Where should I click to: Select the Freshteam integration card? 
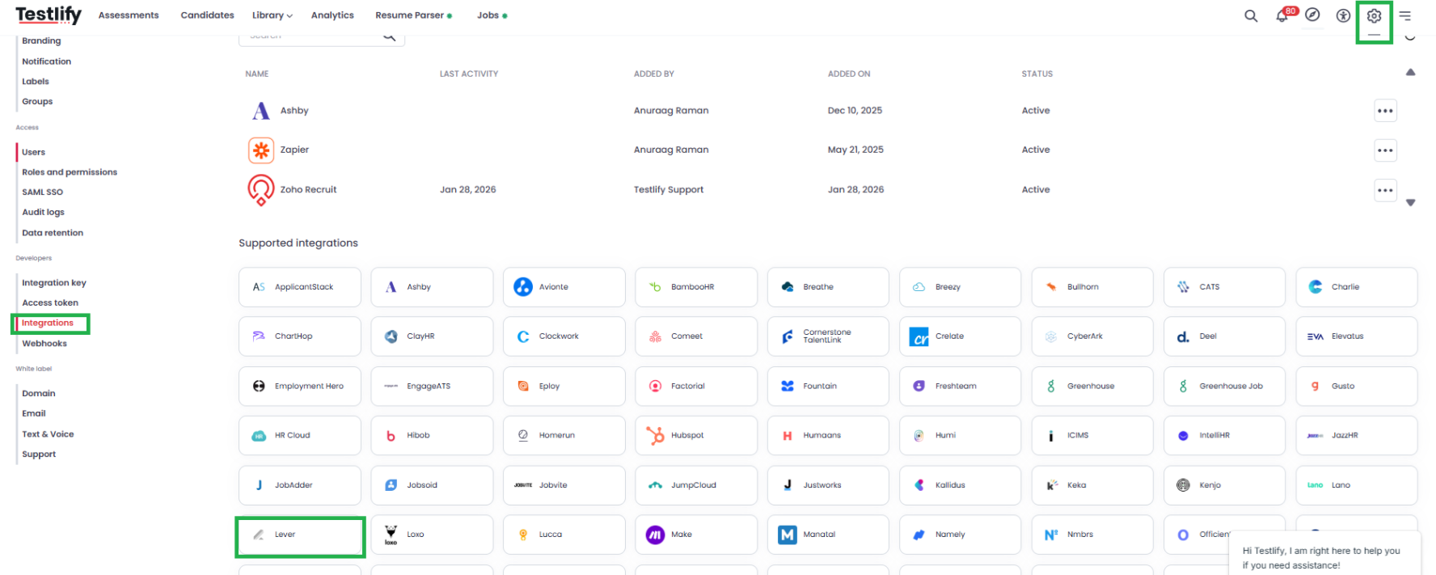tap(960, 387)
